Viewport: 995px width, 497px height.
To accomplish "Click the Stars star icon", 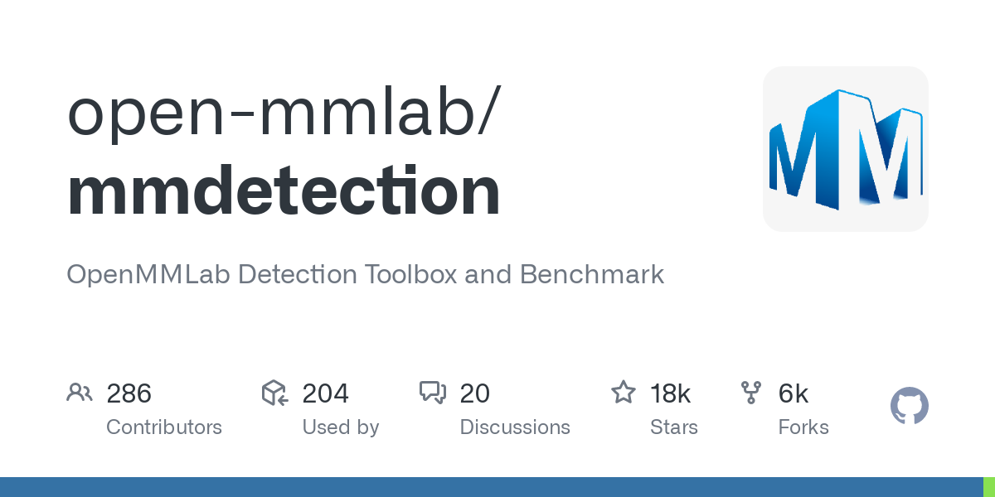I will point(623,393).
